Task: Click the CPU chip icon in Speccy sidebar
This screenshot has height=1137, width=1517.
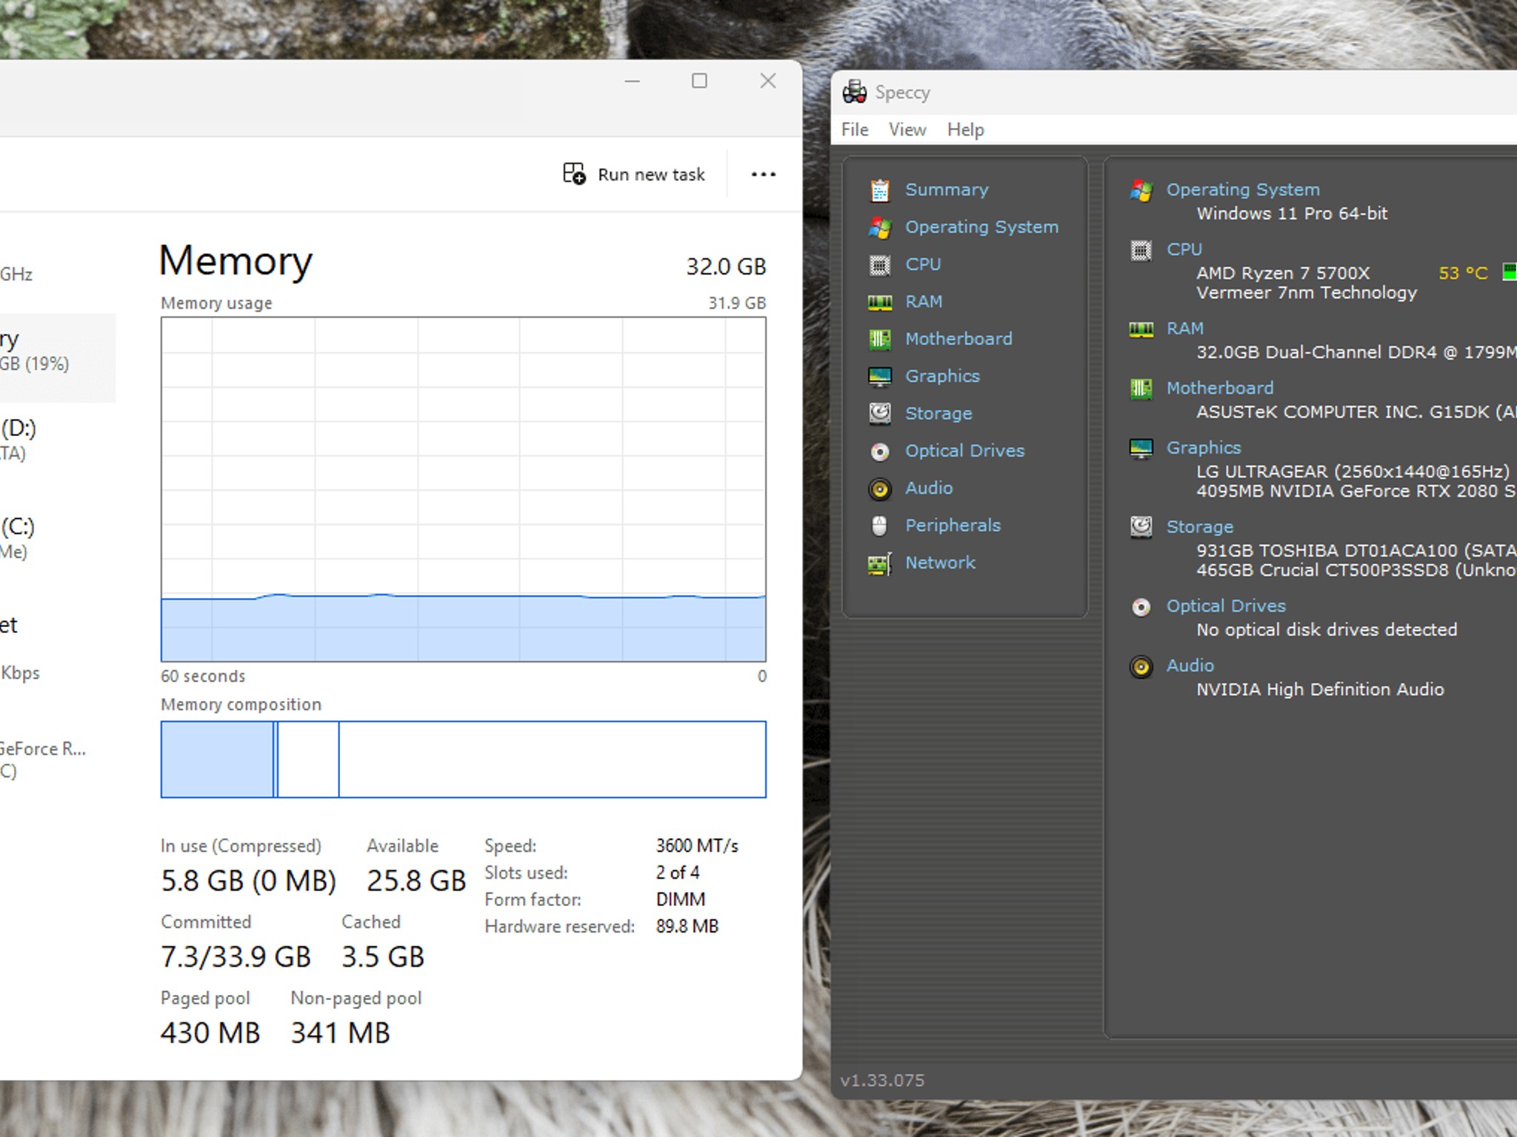Action: (x=879, y=264)
